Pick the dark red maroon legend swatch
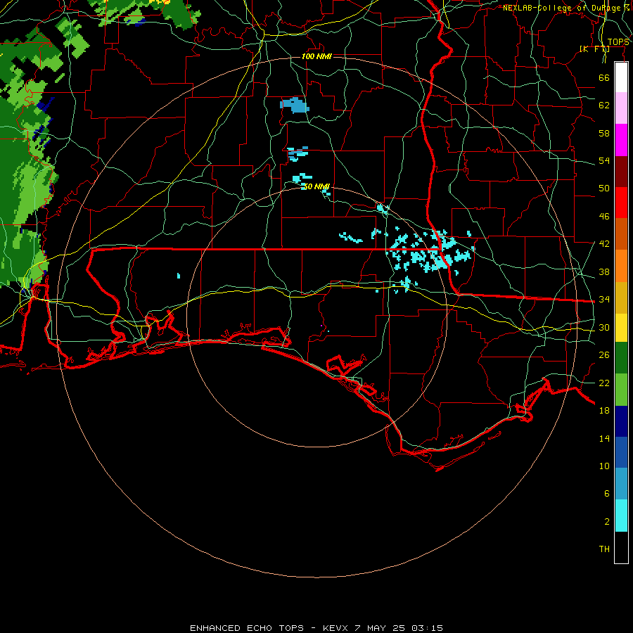 (621, 172)
